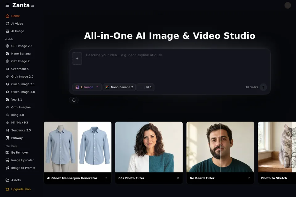Click the arrow on No Beard Filter card
The width and height of the screenshot is (296, 197).
[249, 178]
